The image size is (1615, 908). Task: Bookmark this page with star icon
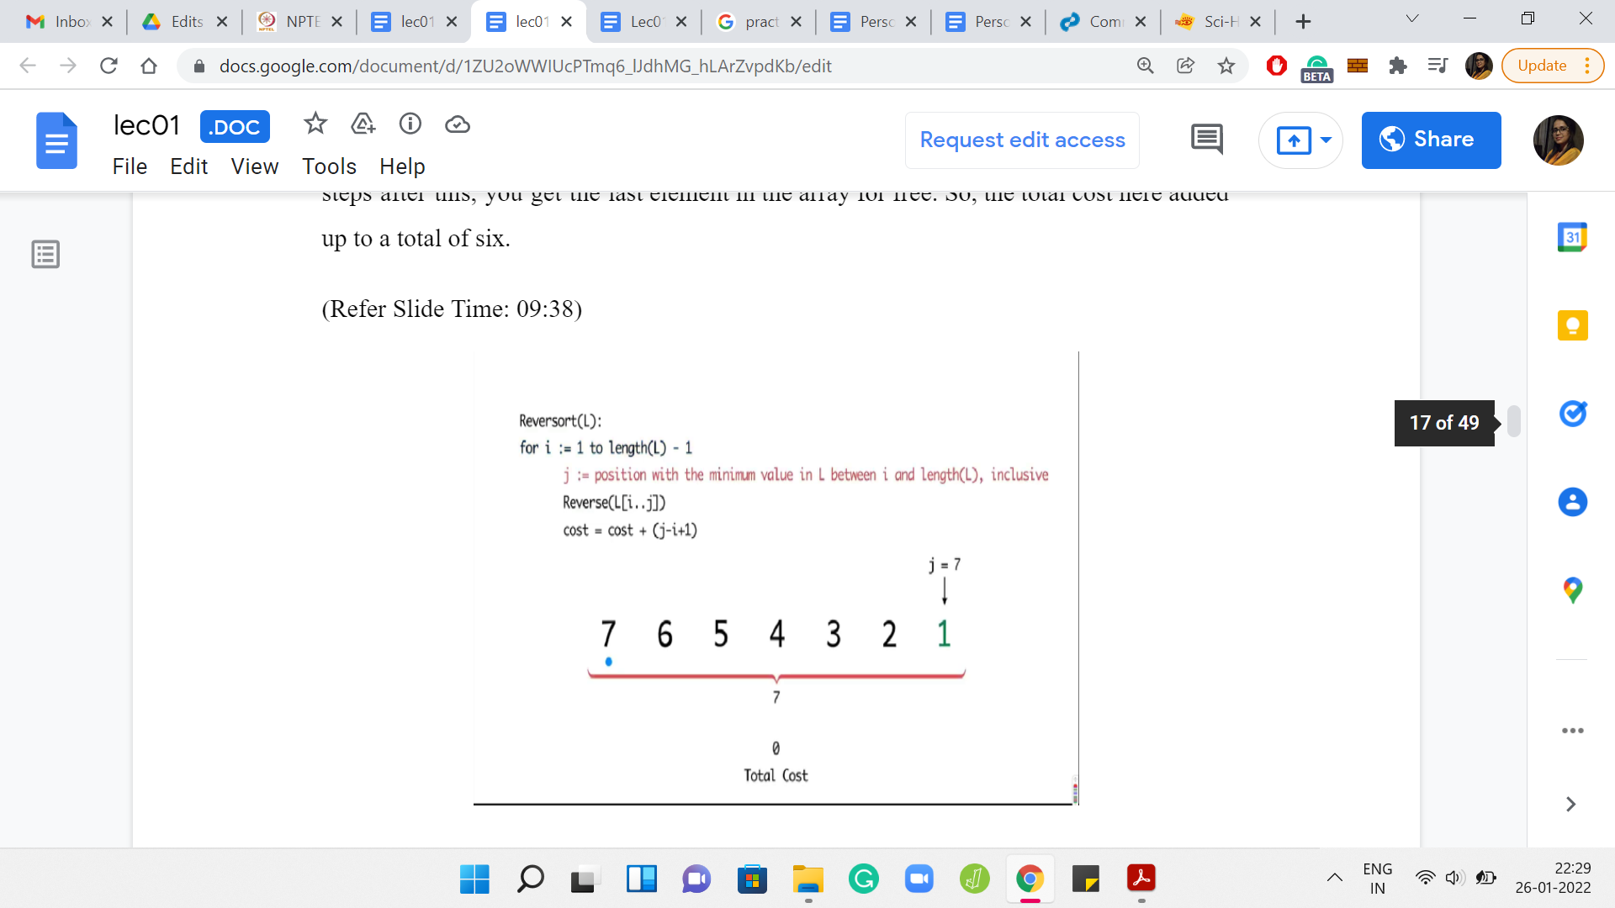pyautogui.click(x=1226, y=66)
